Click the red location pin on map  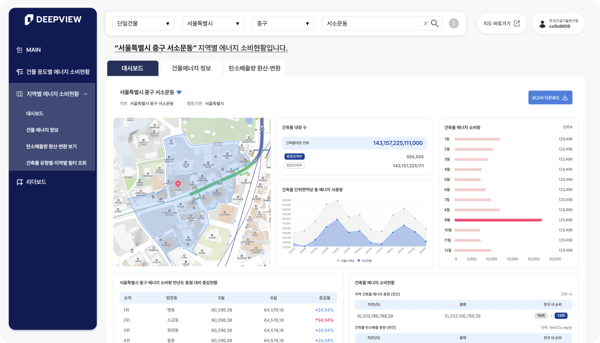(178, 184)
